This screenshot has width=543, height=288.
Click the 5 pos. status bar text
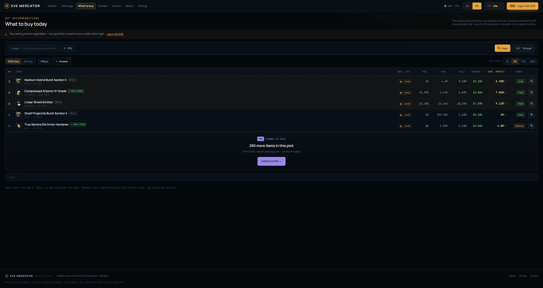[x=12, y=177]
